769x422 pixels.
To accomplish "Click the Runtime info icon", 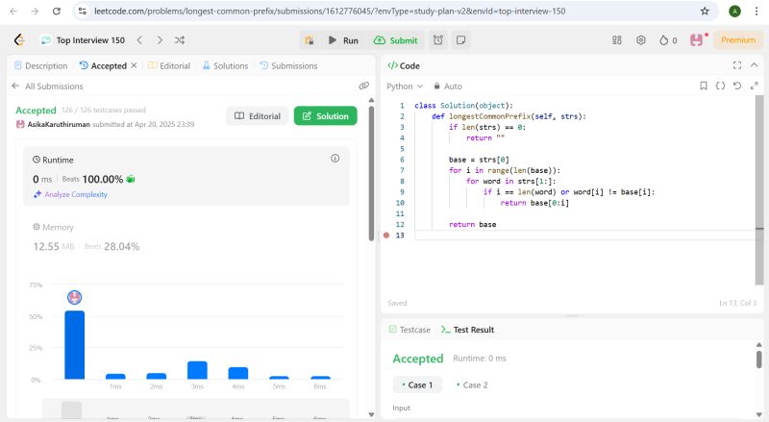I will pos(335,159).
